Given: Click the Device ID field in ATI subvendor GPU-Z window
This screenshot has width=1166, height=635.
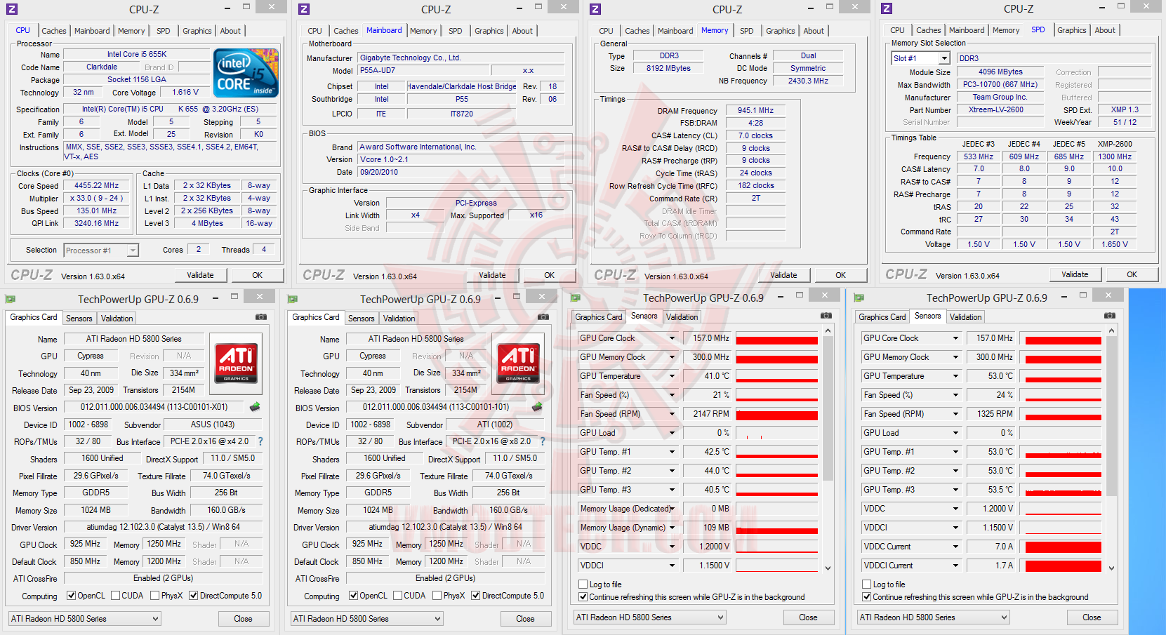Looking at the screenshot, I should click(x=371, y=425).
